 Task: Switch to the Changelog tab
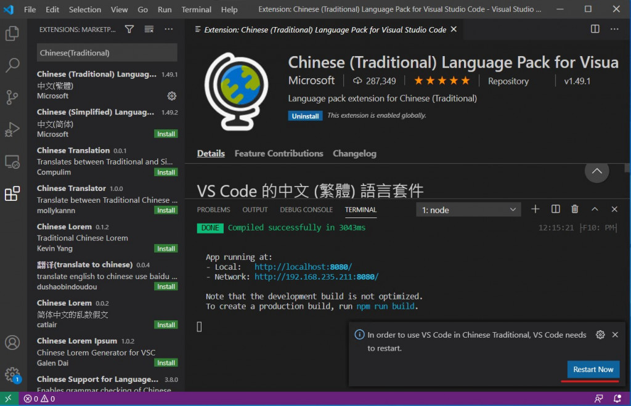[x=354, y=153]
